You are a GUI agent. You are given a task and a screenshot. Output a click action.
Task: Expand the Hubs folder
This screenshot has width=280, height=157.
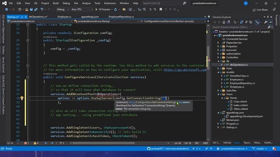coord(218,68)
